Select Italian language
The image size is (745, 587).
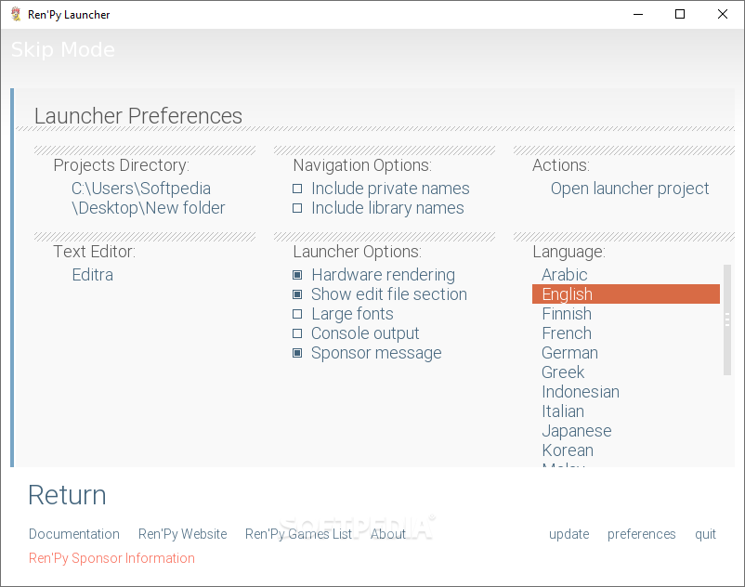pos(563,411)
